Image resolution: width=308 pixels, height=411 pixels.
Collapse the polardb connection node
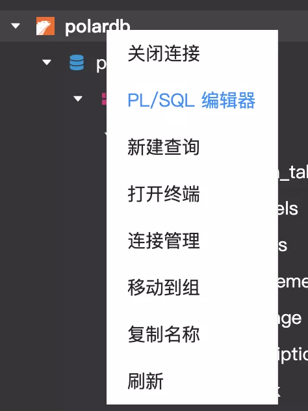(x=16, y=26)
